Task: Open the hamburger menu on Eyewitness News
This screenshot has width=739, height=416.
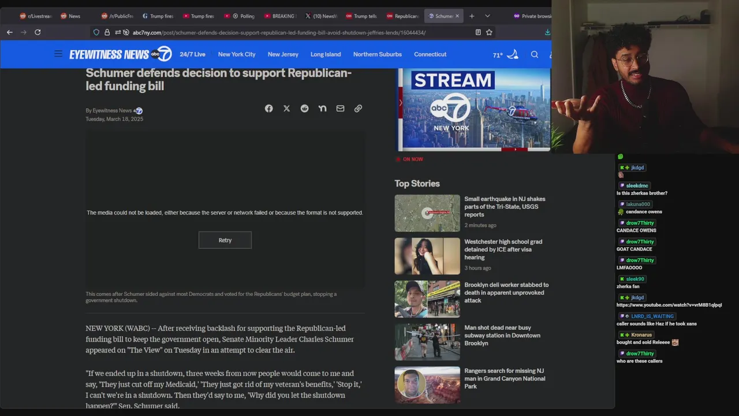Action: 58,54
